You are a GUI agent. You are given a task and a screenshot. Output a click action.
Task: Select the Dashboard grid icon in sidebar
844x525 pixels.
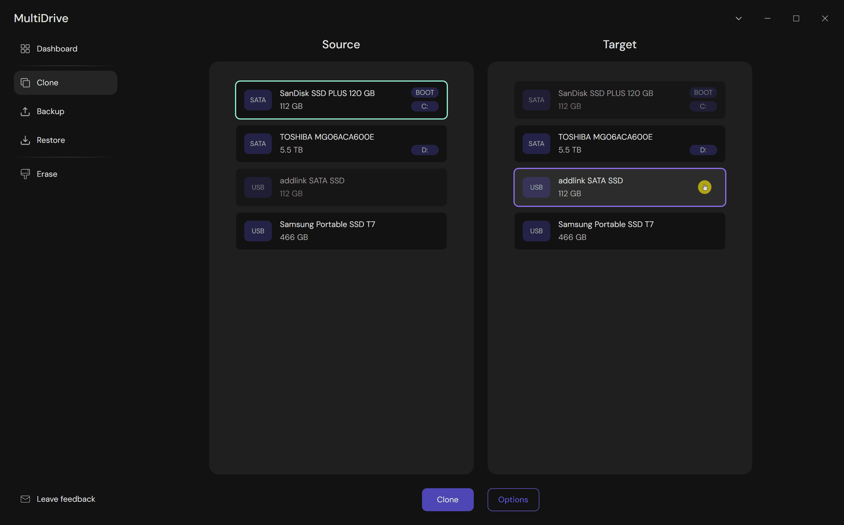[x=25, y=49]
